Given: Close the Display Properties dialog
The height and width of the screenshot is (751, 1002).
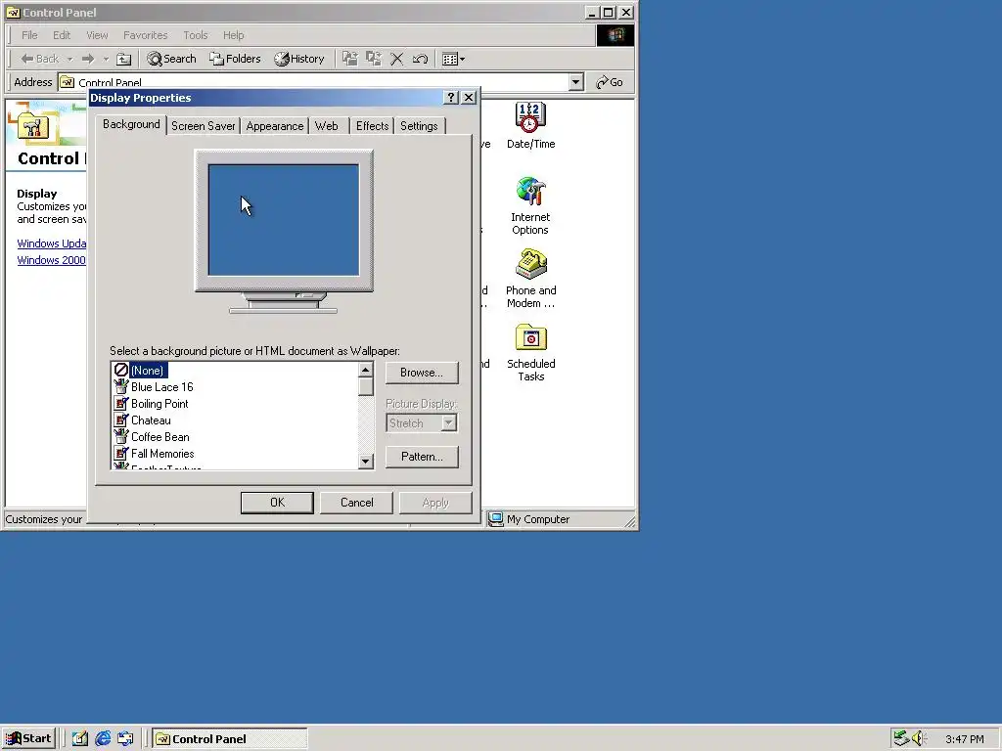Looking at the screenshot, I should click(469, 97).
